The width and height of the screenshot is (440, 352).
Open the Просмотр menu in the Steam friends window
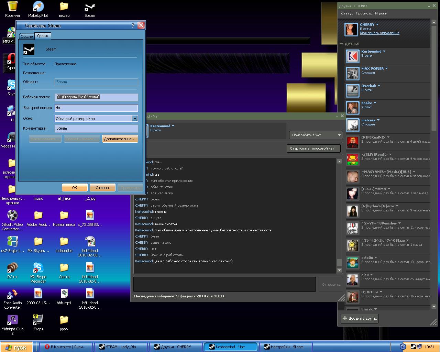(364, 13)
